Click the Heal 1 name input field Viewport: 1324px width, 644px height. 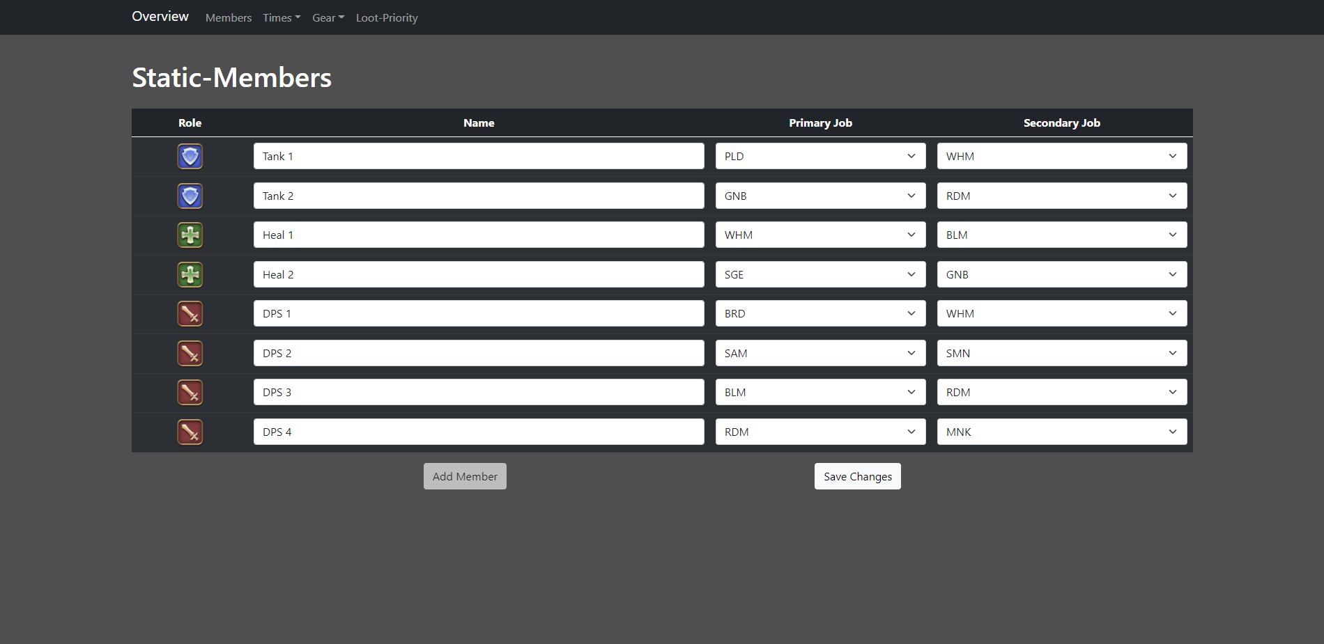tap(479, 235)
